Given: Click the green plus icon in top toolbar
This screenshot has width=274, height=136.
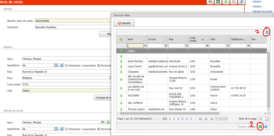Looking at the screenshot, I should [x=226, y=2].
